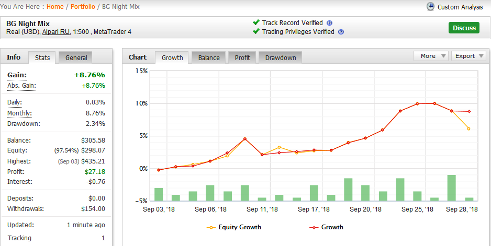Click the Trading Privileges Verified help icon
This screenshot has height=246, width=491.
(341, 32)
